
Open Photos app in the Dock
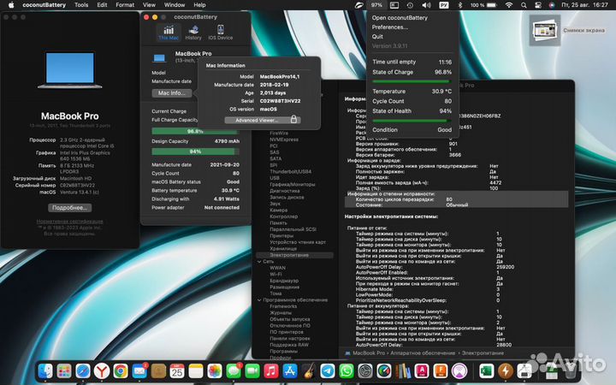215,370
